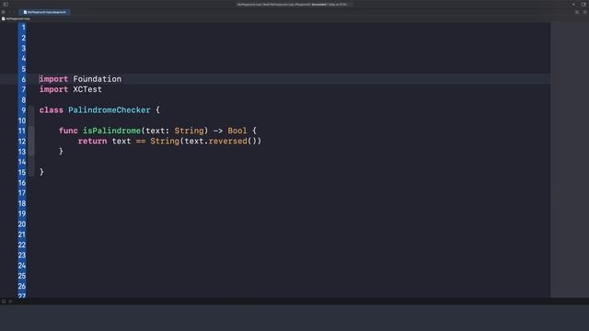The height and width of the screenshot is (331, 589).
Task: Open the editor options lines icon
Action: pos(577,12)
